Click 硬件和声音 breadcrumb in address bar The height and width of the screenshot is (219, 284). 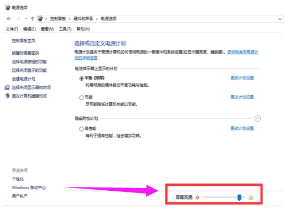pos(83,19)
